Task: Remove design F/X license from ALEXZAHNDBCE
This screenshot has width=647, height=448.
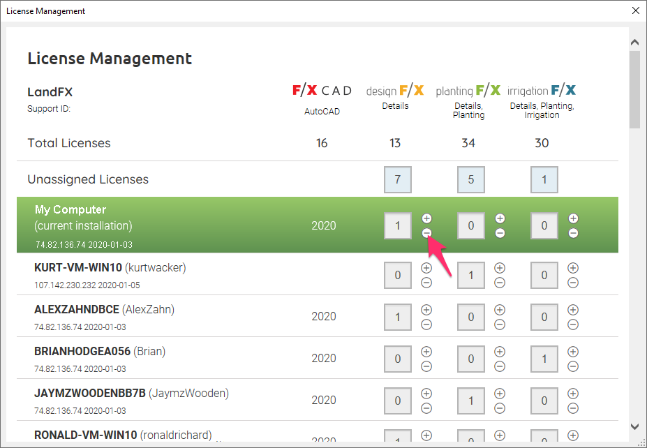Action: pyautogui.click(x=426, y=324)
